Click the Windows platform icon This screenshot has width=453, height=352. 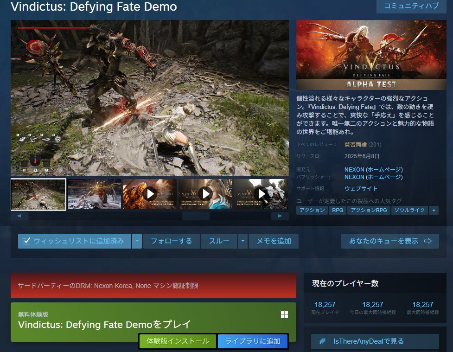coord(284,315)
